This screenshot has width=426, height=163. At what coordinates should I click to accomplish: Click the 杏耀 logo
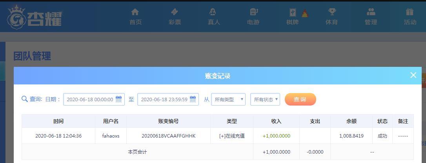pos(35,17)
